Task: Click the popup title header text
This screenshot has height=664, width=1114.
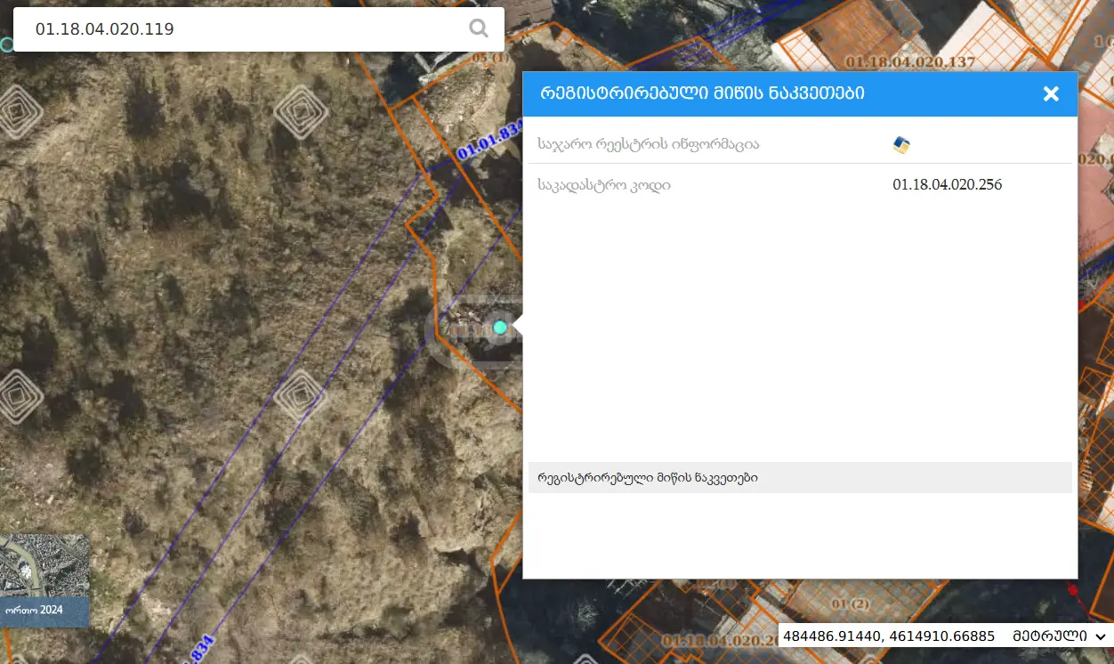Action: click(x=702, y=93)
